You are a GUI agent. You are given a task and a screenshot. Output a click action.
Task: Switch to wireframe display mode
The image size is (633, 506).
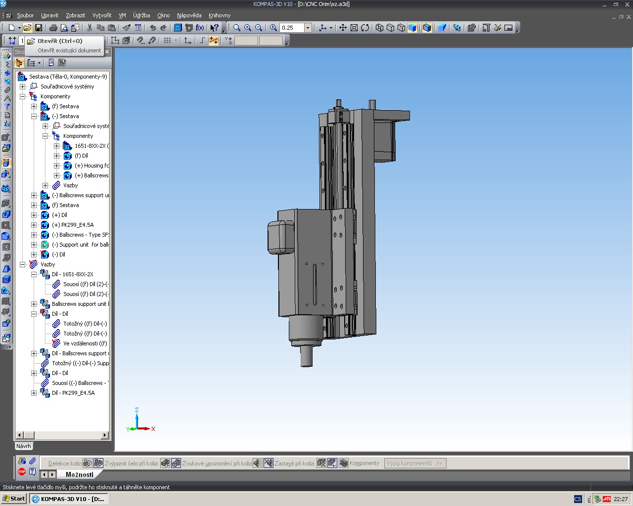[x=379, y=28]
